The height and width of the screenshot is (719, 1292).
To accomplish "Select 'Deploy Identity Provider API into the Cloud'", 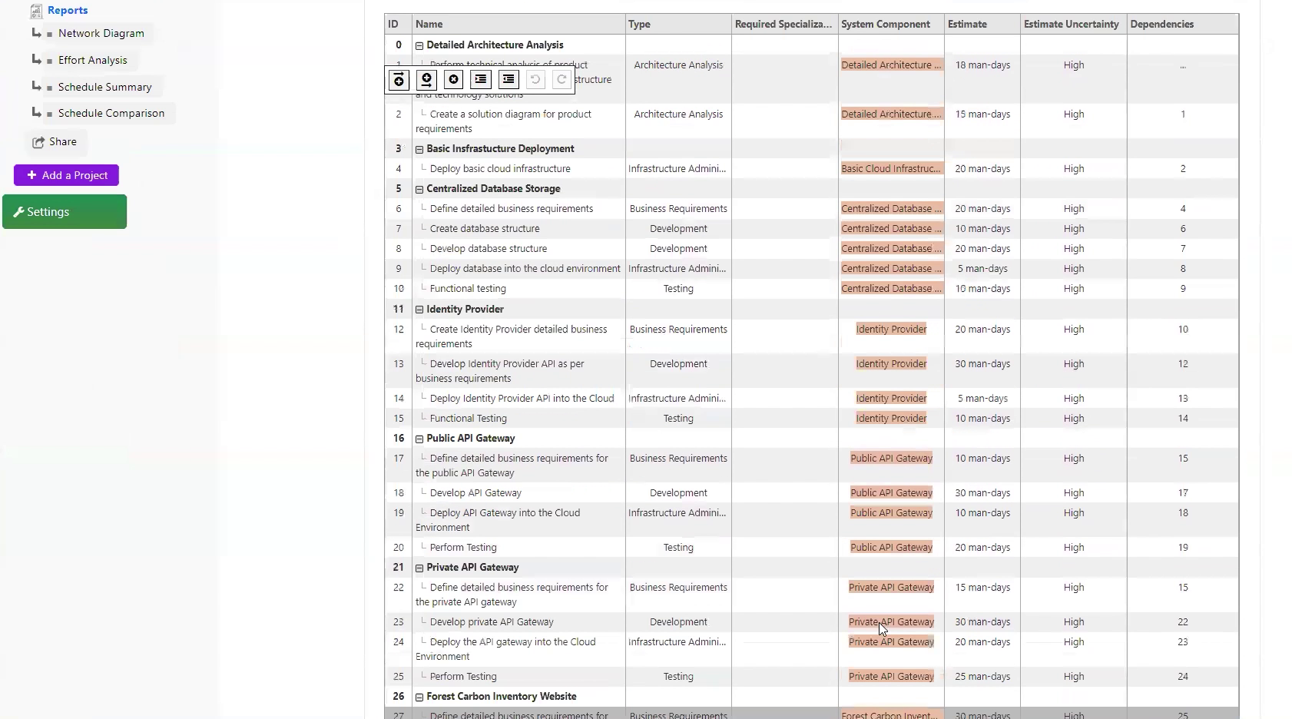I will (522, 399).
